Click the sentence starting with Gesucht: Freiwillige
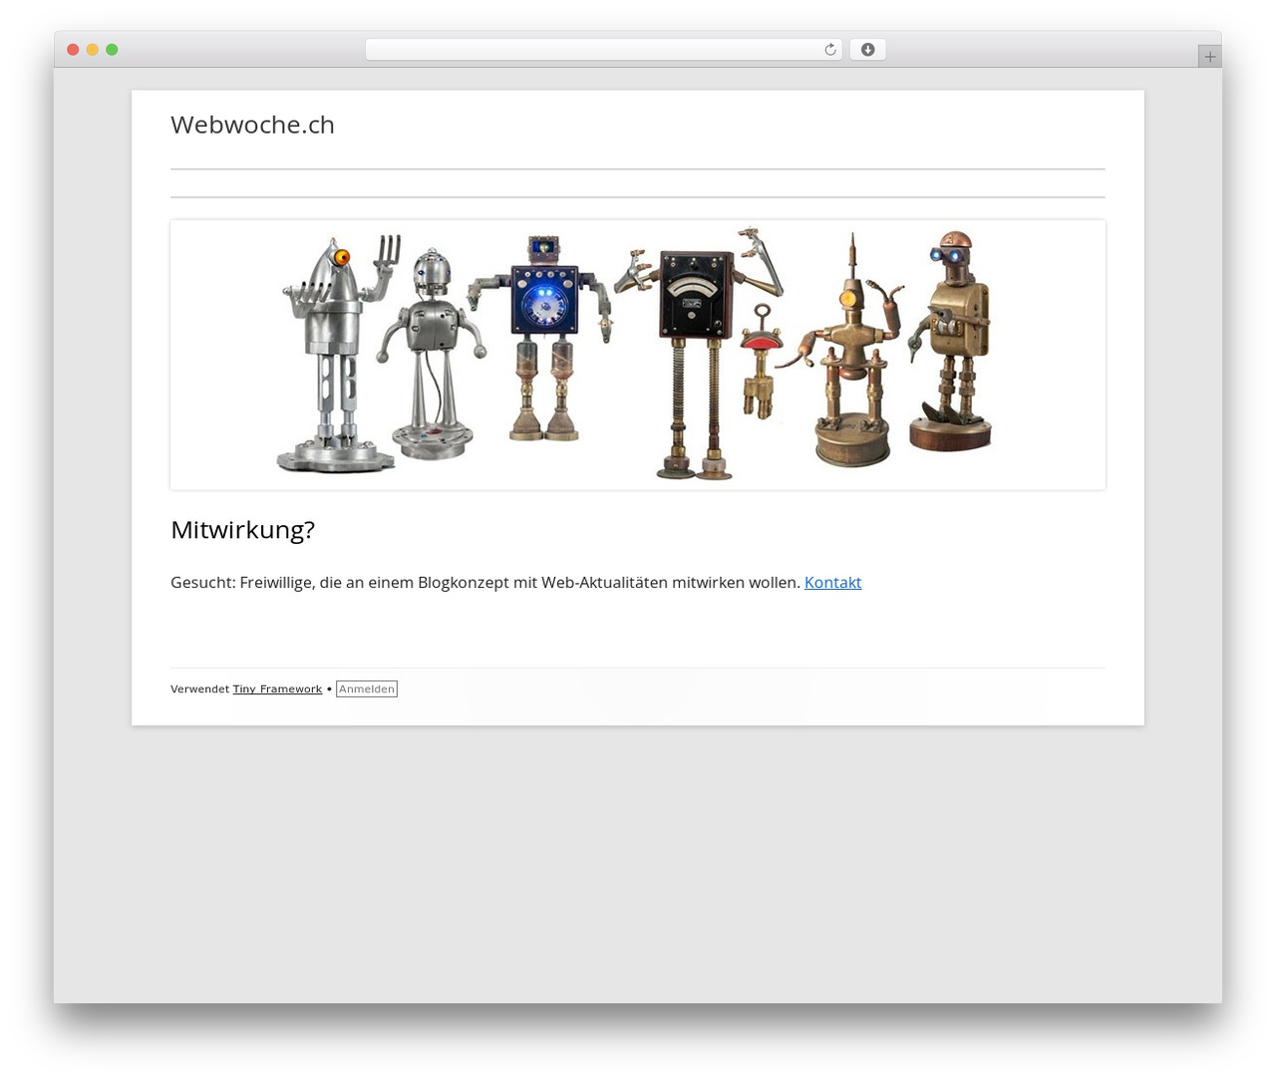This screenshot has height=1080, width=1276. pyautogui.click(x=485, y=582)
